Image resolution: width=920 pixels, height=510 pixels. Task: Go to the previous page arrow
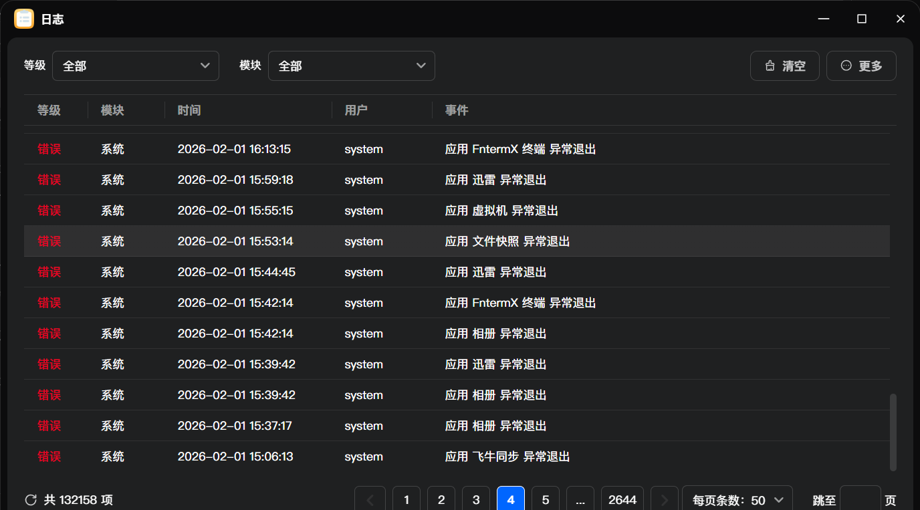click(371, 500)
